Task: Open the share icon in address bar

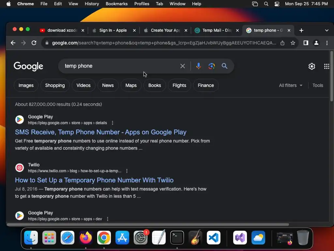Action: tap(282, 43)
